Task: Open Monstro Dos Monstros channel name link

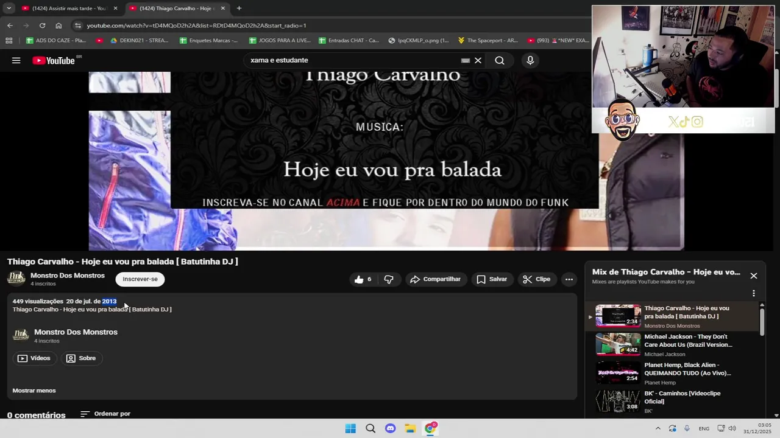Action: [68, 276]
